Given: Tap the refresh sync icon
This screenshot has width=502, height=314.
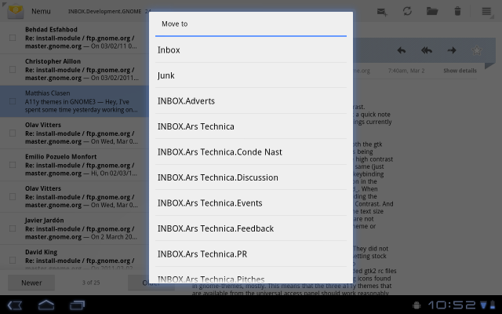Looking at the screenshot, I should (407, 11).
